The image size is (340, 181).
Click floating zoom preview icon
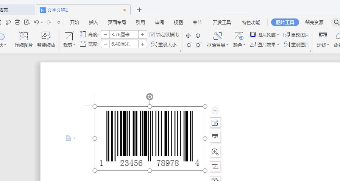point(215,152)
